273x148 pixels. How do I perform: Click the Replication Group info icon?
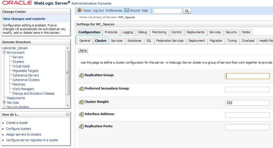click(x=81, y=75)
